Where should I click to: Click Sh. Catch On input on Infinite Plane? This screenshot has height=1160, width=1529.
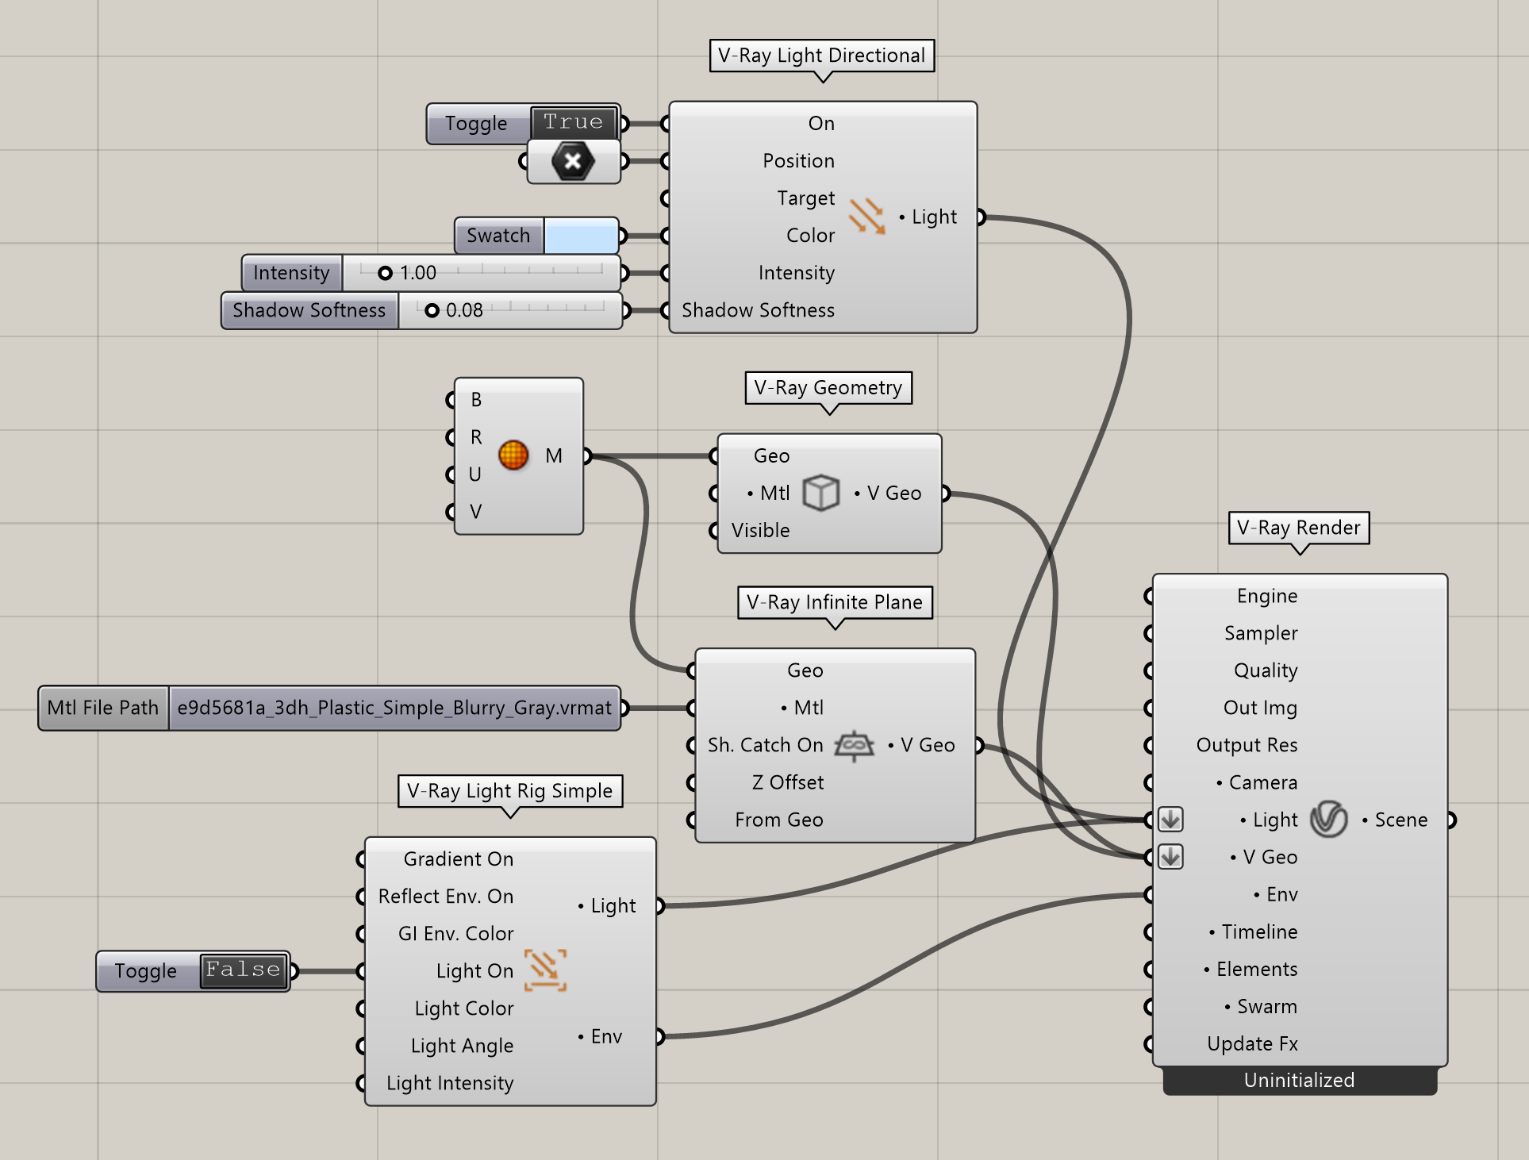tap(765, 745)
